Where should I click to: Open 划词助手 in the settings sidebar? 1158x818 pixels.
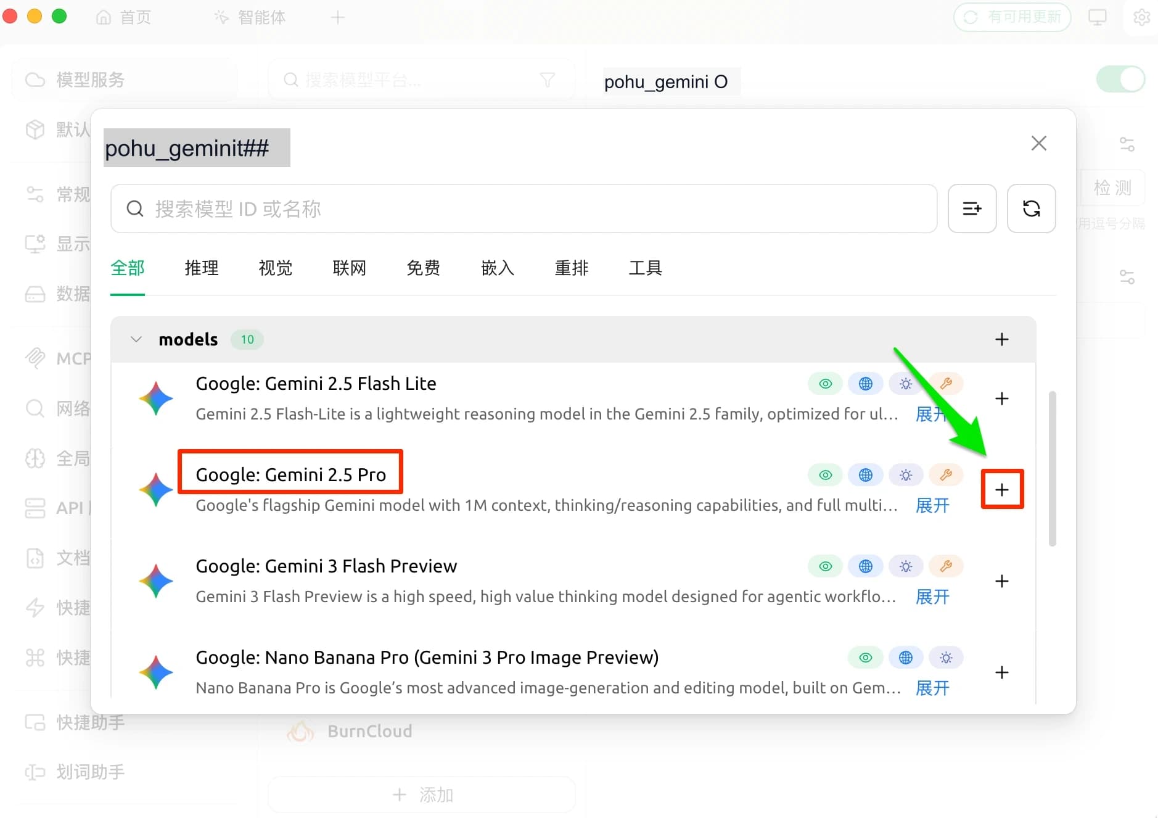75,772
